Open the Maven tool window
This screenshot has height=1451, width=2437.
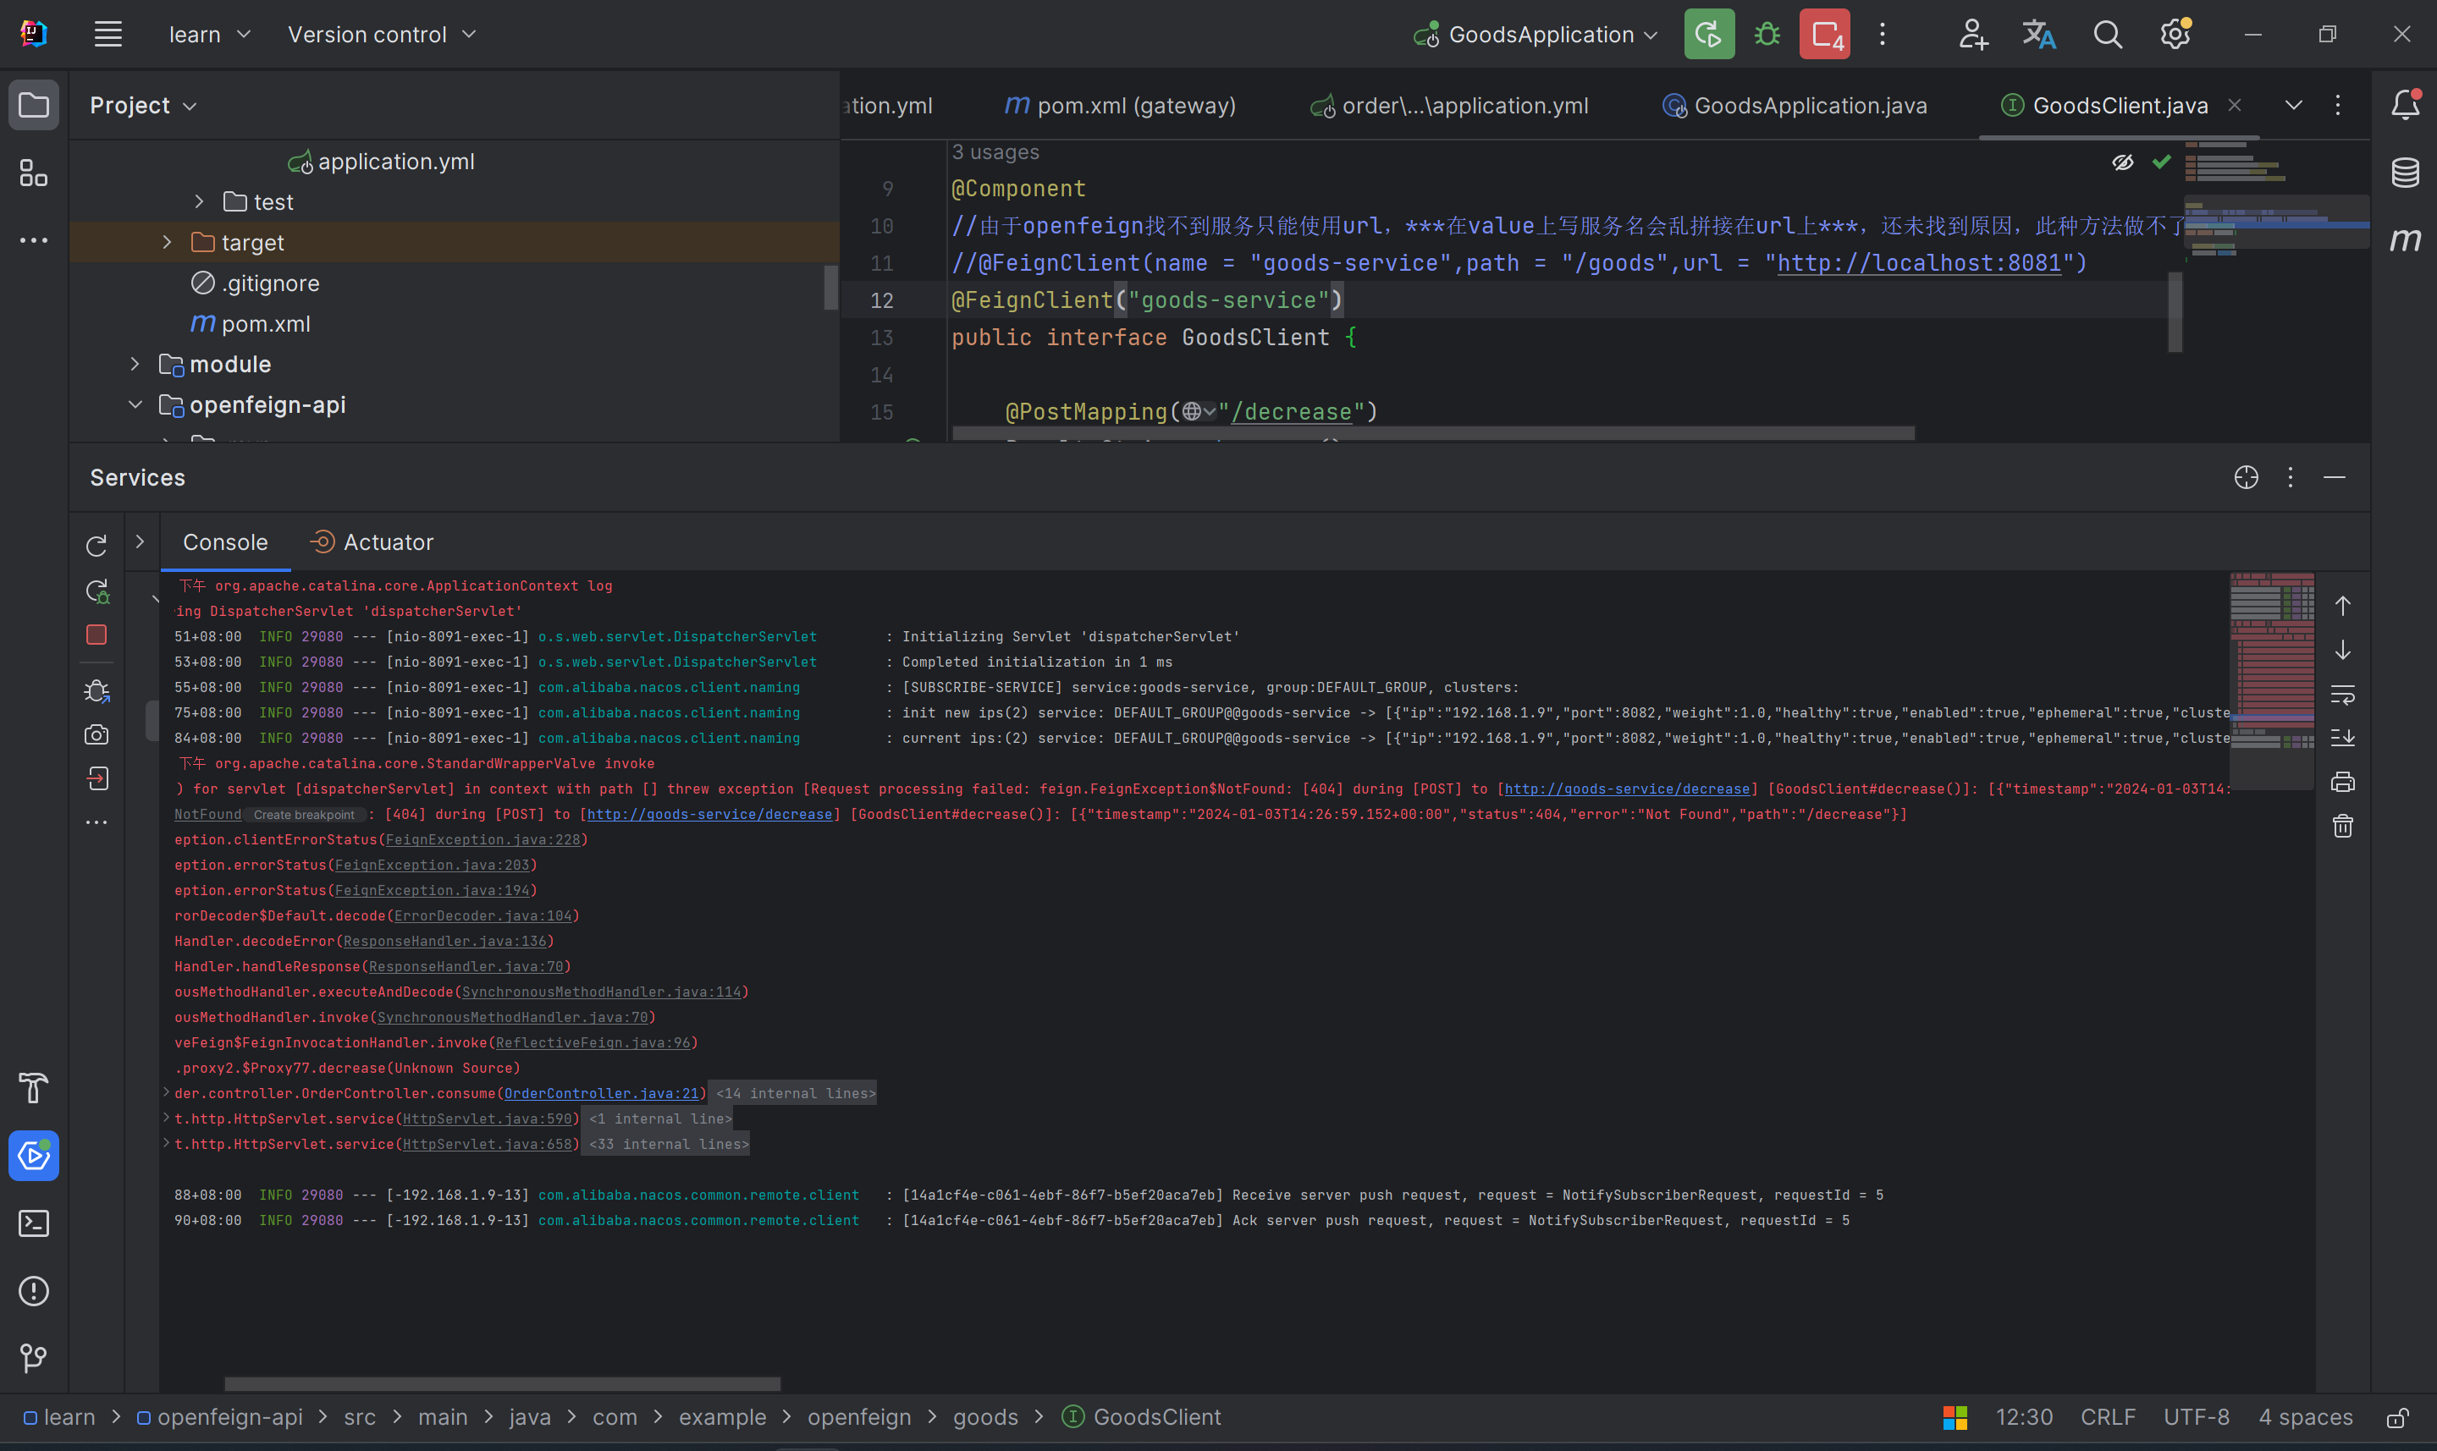[2405, 240]
